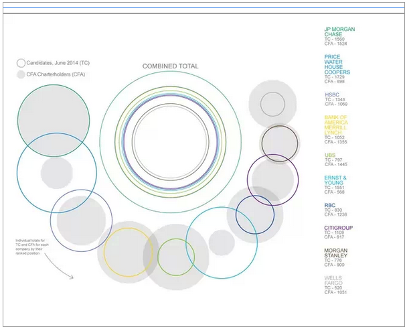Click the cyan Ernst & Young circle outline

(222, 243)
